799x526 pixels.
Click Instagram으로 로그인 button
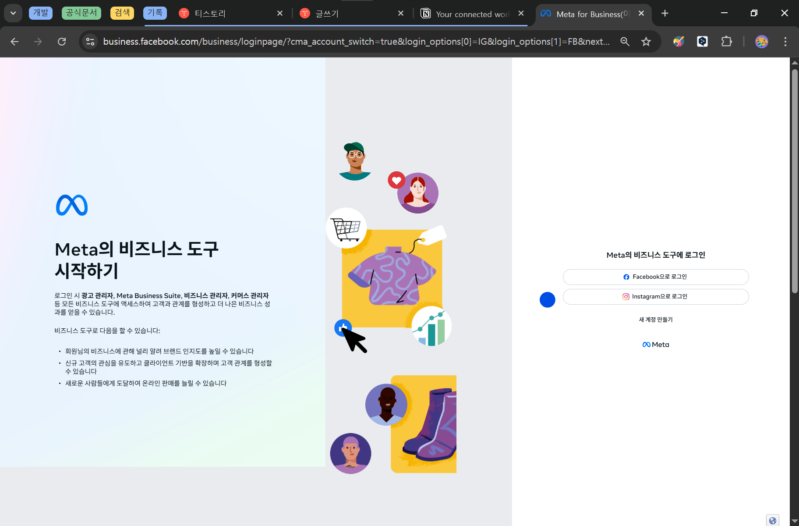(656, 297)
